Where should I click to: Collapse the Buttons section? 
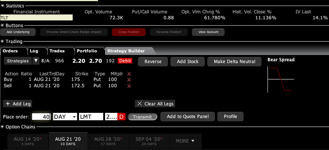point(3,26)
